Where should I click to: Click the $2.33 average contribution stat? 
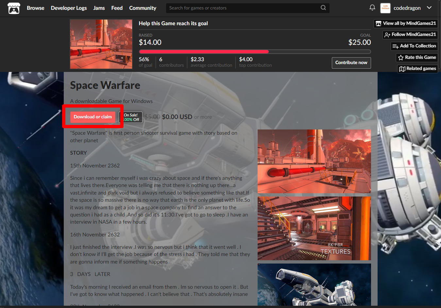pos(211,62)
